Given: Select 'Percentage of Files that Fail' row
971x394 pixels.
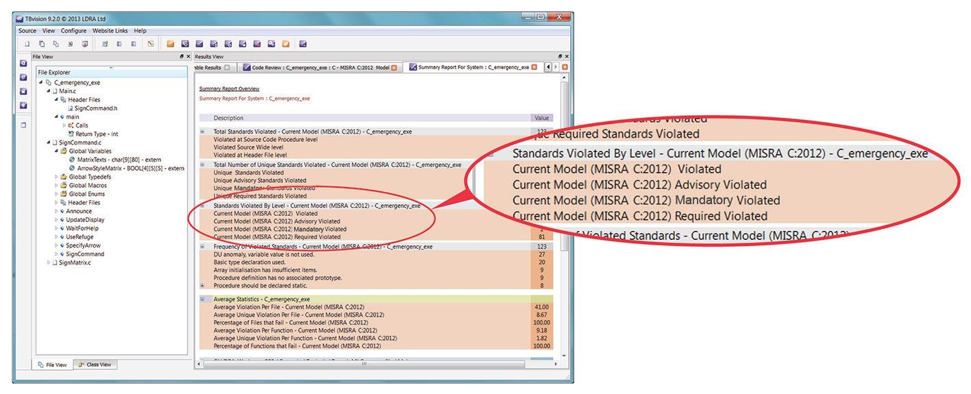Looking at the screenshot, I should 376,323.
